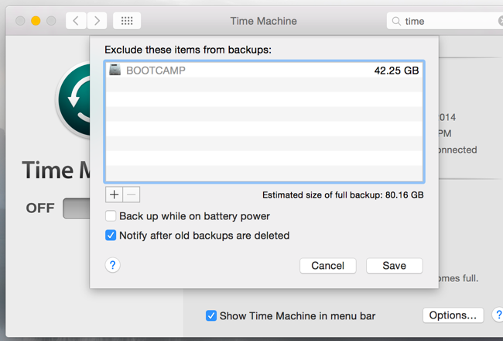Image resolution: width=503 pixels, height=341 pixels.
Task: Cancel the exclusion sheet
Action: (328, 266)
